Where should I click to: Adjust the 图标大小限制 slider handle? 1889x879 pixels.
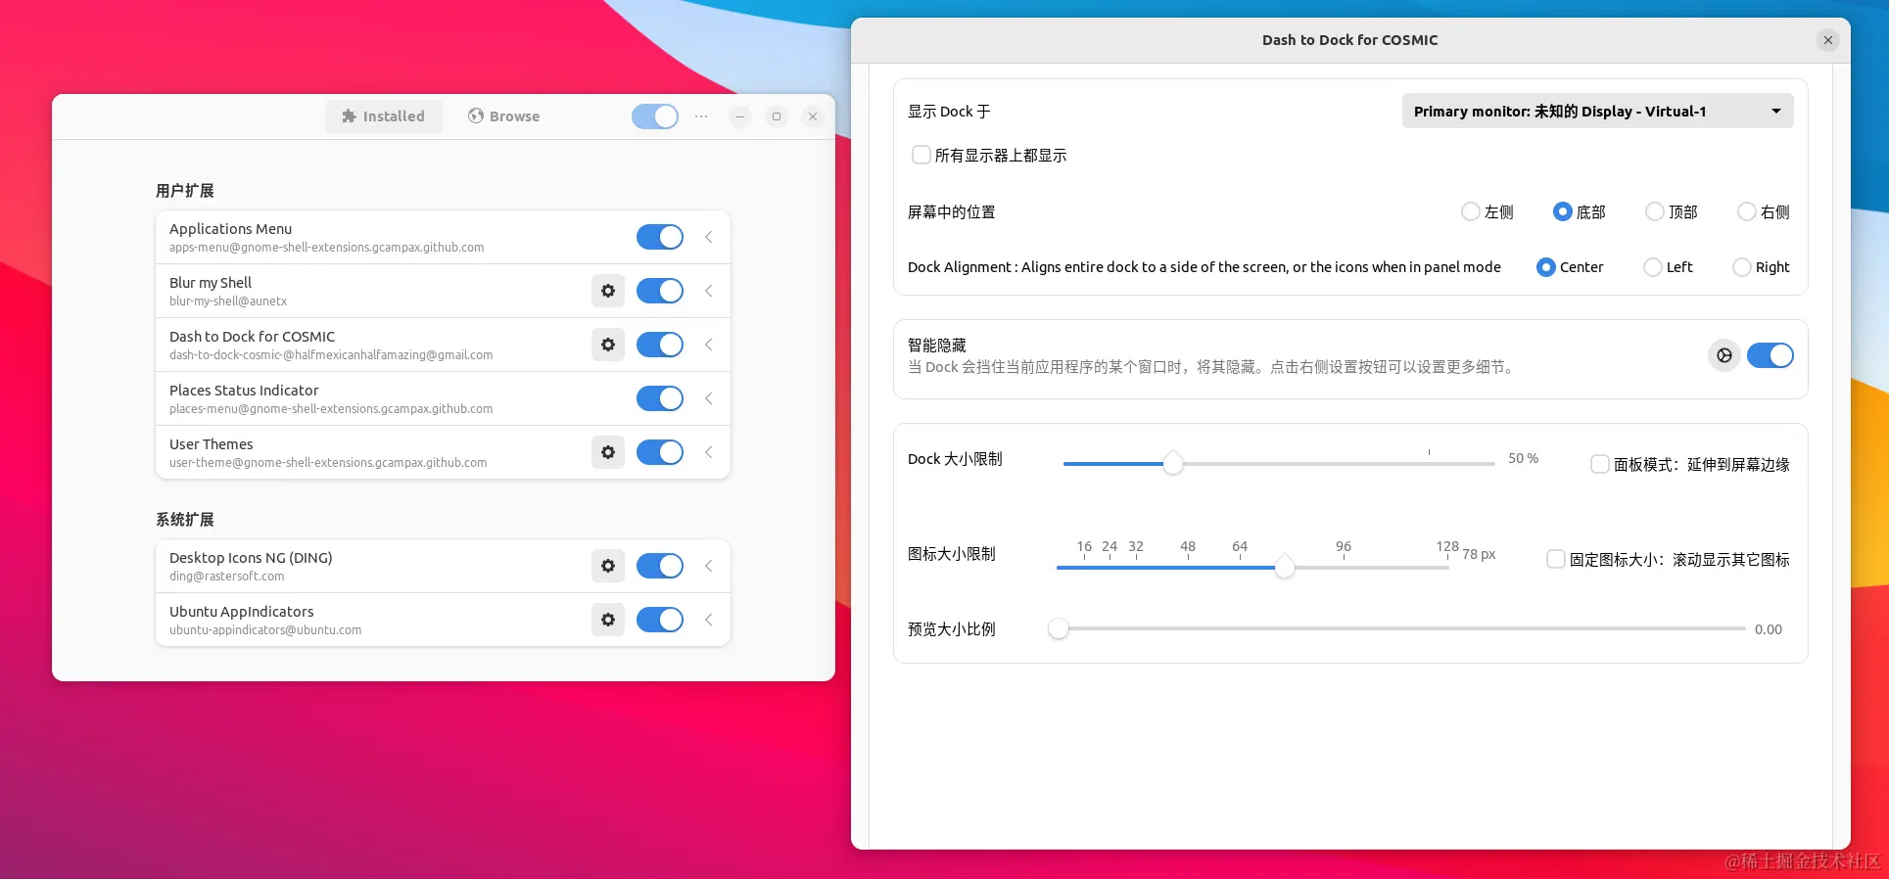click(x=1285, y=567)
